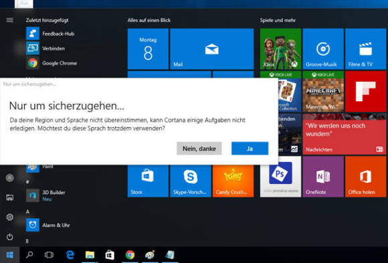Open the Skype-Vorschau tile
The height and width of the screenshot is (263, 388).
point(191,181)
